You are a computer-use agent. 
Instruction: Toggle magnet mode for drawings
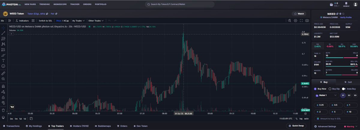pos(3,86)
